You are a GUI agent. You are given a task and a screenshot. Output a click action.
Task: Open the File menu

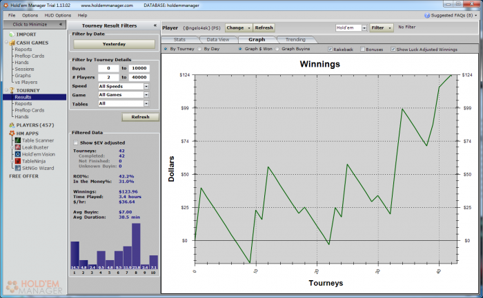[x=12, y=15]
